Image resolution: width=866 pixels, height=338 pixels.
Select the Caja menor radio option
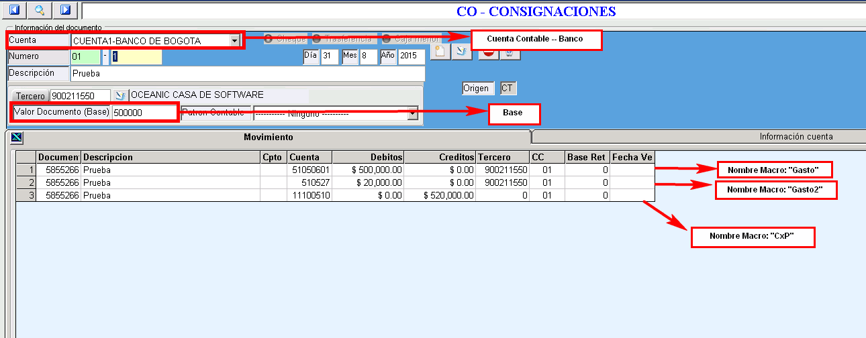tap(387, 39)
